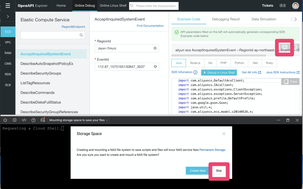
Task: Close the Storage Space dialog
Action: coord(224,134)
